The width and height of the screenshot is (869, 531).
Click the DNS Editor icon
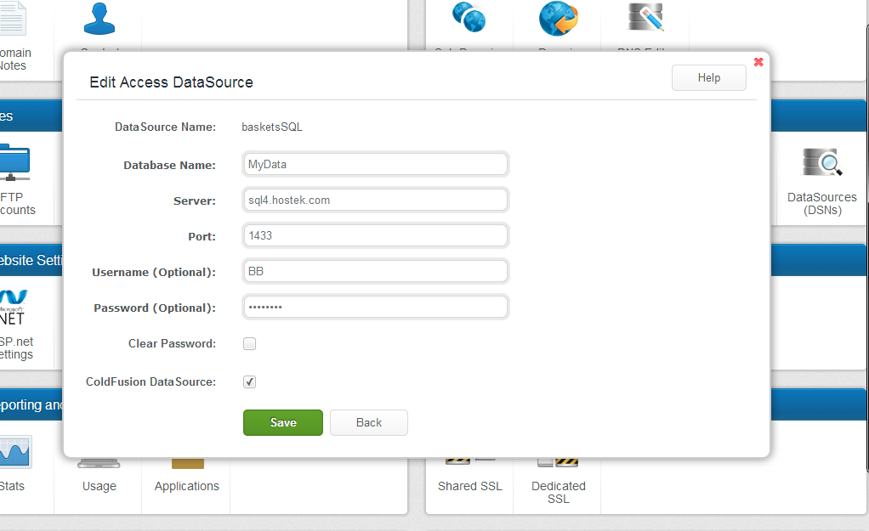click(x=645, y=19)
